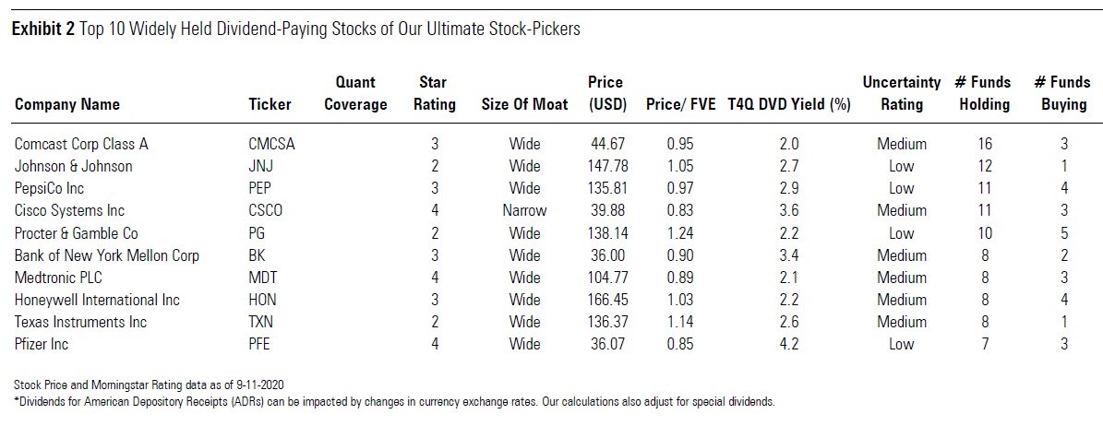Click the Narrow moat cell for Cisco
The height and width of the screenshot is (426, 1103).
(x=524, y=210)
